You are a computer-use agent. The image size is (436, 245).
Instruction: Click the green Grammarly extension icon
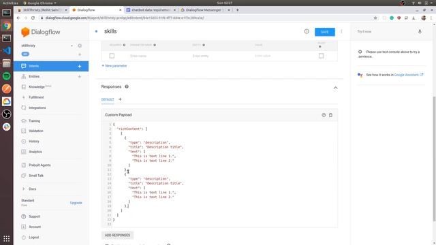(392, 18)
